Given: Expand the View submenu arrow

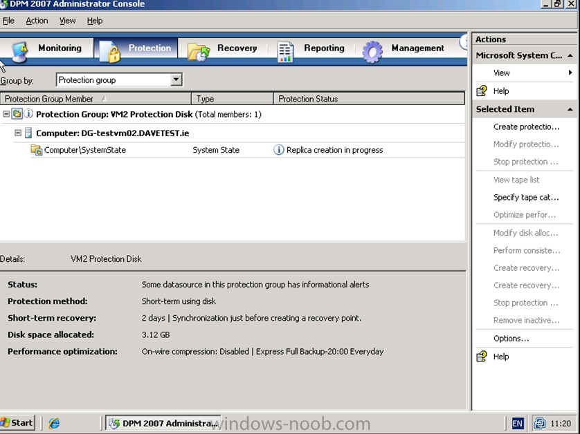Looking at the screenshot, I should [570, 73].
